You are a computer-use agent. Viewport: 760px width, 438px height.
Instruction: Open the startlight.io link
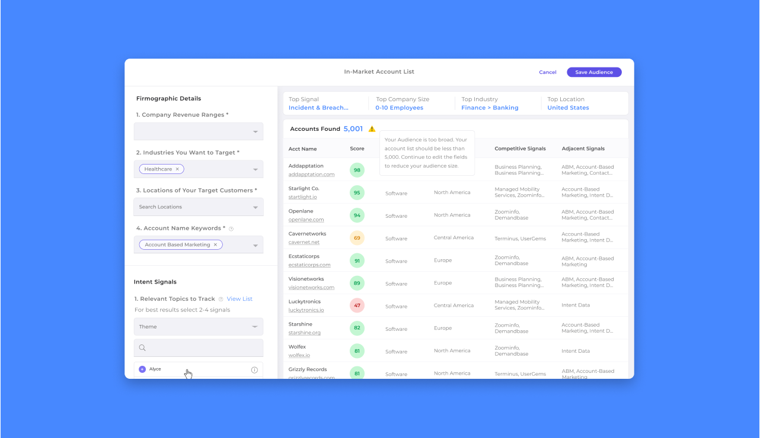[302, 197]
